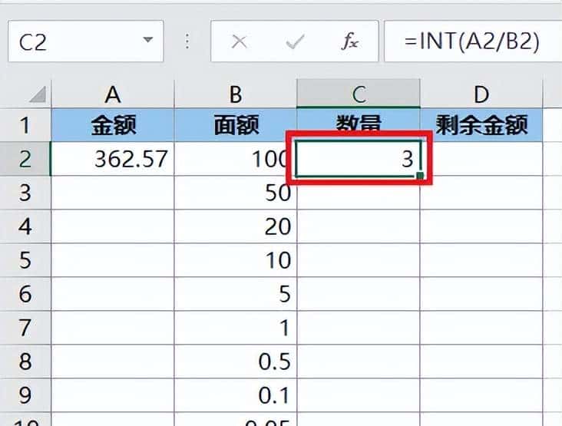Screen dimensions: 562x426
Task: Select cell B2 with value 100
Action: (236, 159)
